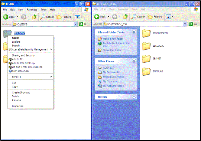Click Make a new folder link

click(113, 39)
